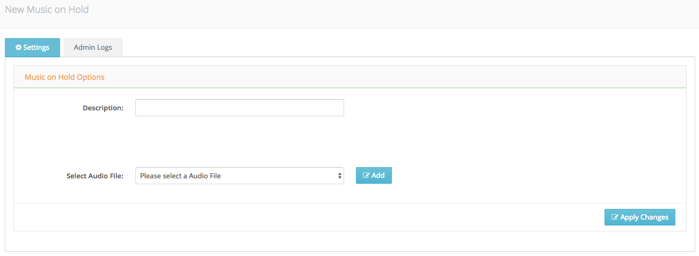Focus the Description text field

239,108
